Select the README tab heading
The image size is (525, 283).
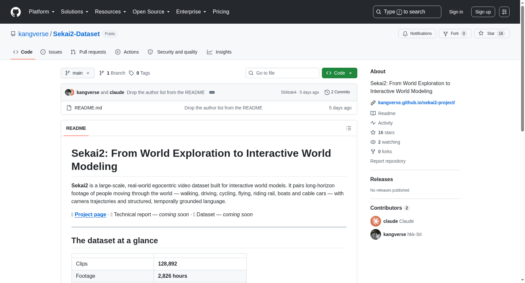click(x=76, y=128)
